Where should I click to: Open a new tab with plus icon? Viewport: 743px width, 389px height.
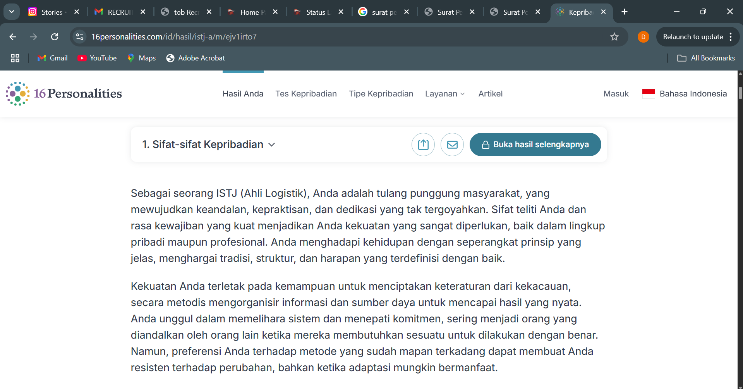[624, 12]
